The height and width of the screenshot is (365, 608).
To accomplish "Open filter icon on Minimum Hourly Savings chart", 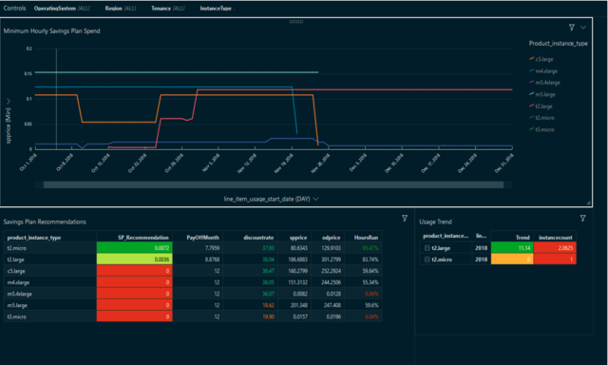I will click(572, 28).
